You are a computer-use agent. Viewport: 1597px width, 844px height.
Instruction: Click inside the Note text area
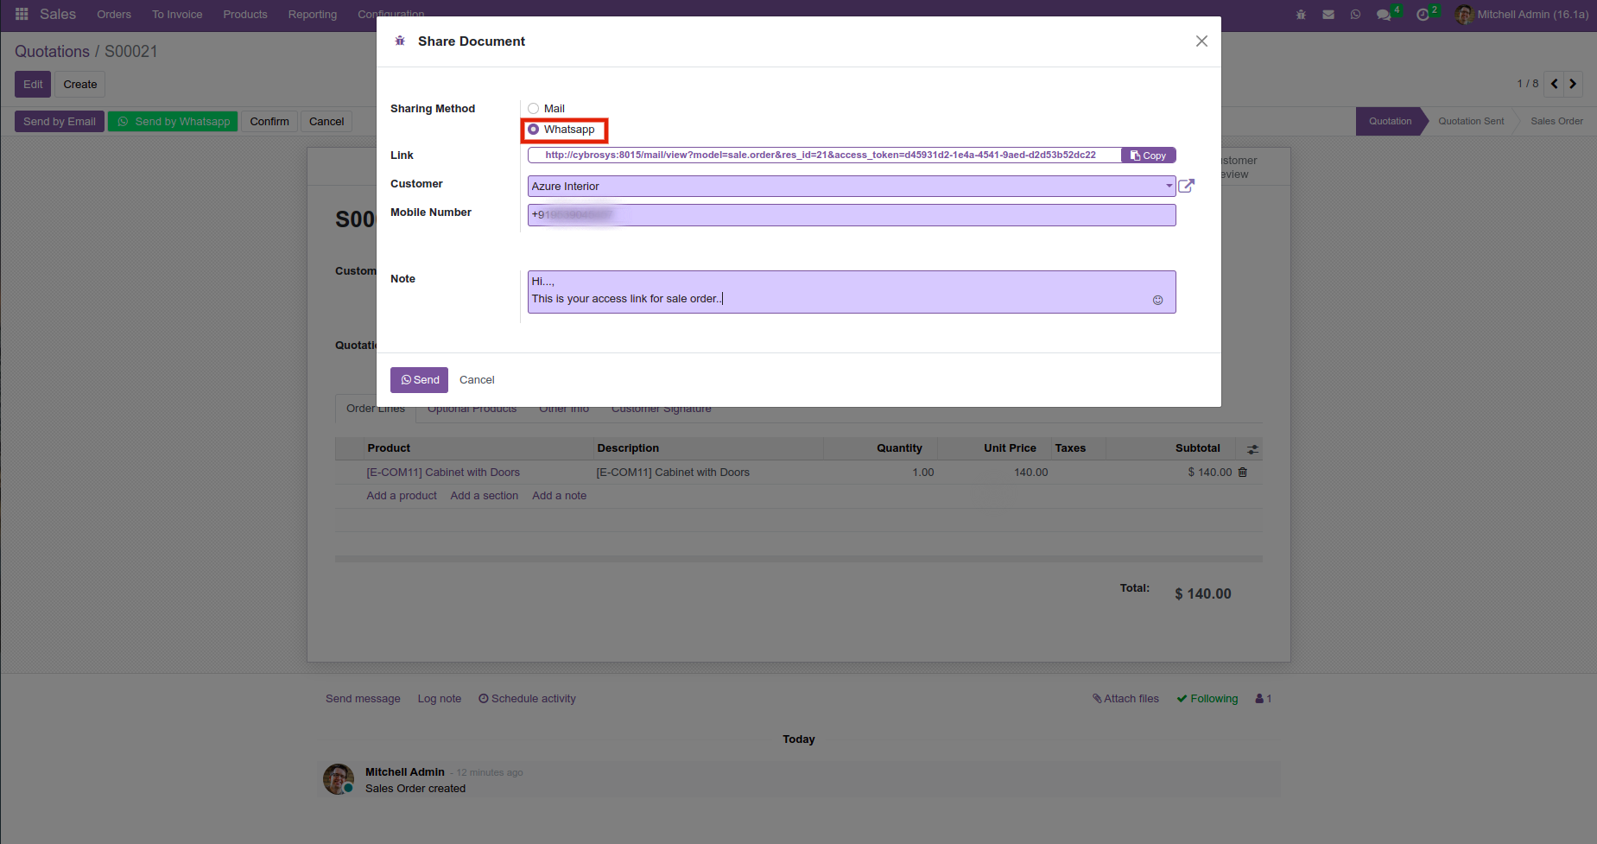(852, 292)
